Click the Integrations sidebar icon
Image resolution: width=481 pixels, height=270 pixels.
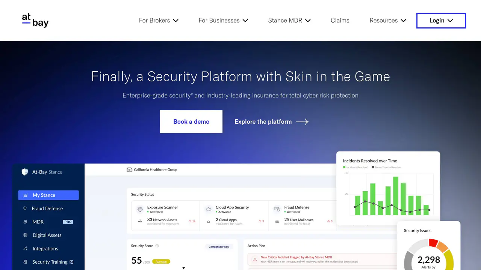(25, 249)
